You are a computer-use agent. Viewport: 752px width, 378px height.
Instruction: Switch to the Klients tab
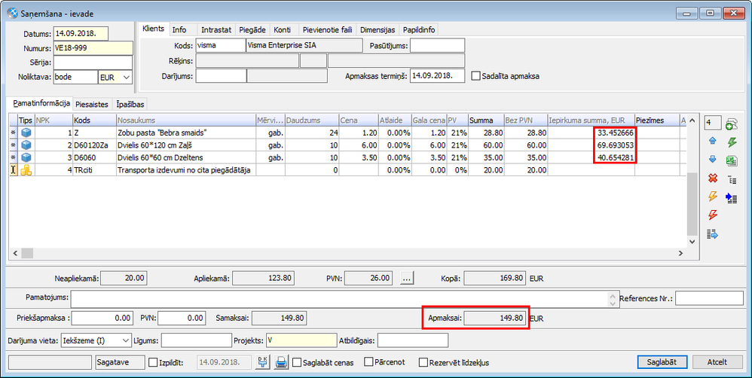point(154,29)
